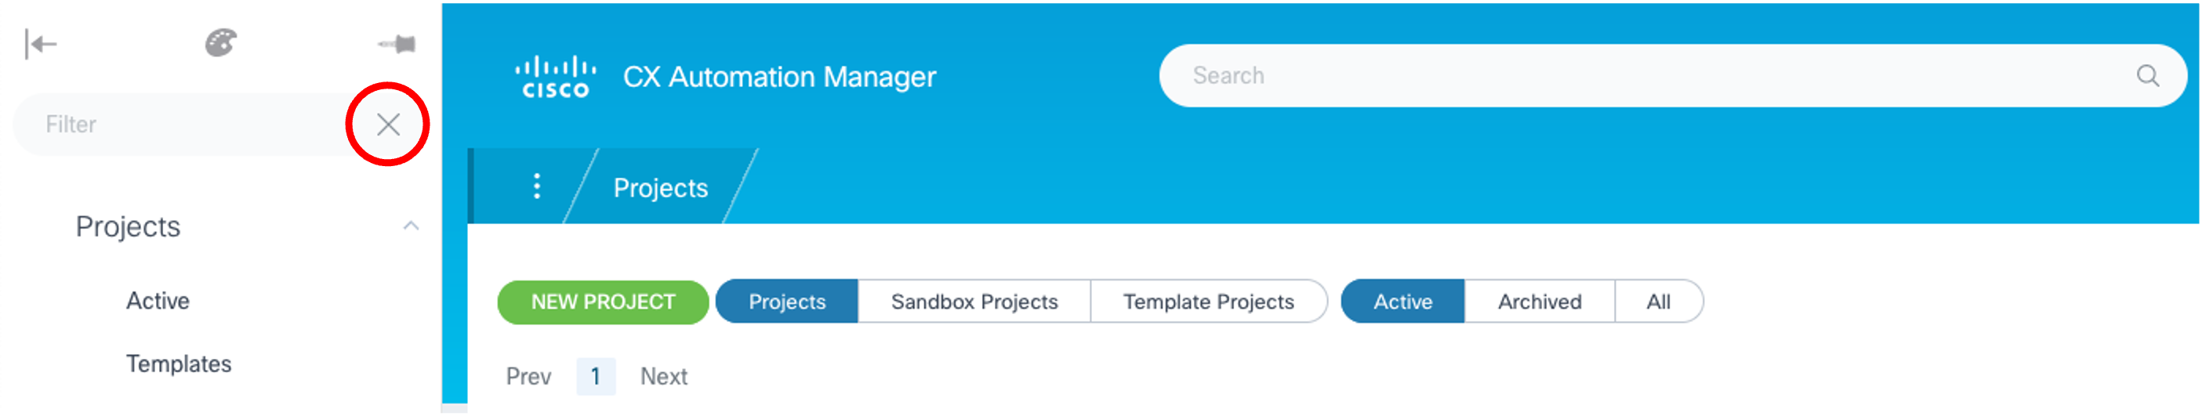Open Templates in the sidebar
Viewport: 2202px width, 416px height.
tap(179, 364)
